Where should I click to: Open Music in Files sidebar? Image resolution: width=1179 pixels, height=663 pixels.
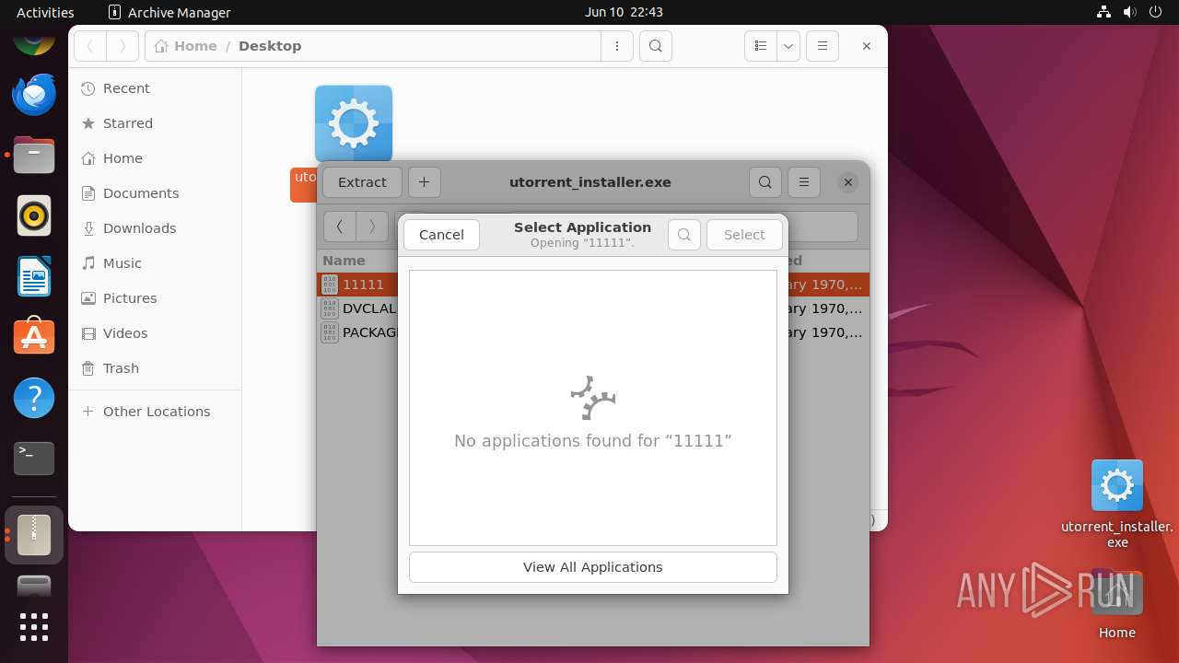(x=155, y=263)
